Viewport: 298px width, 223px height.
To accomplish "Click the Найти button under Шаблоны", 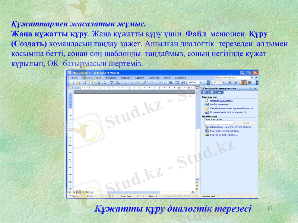I will [x=246, y=122].
